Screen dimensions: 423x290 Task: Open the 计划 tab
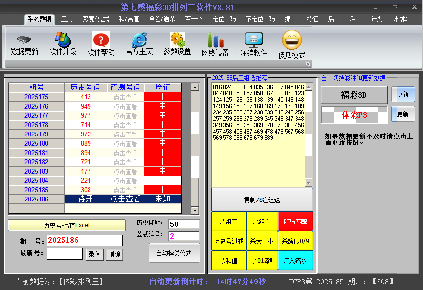(x=377, y=19)
